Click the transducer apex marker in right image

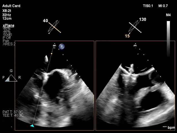pos(135,45)
